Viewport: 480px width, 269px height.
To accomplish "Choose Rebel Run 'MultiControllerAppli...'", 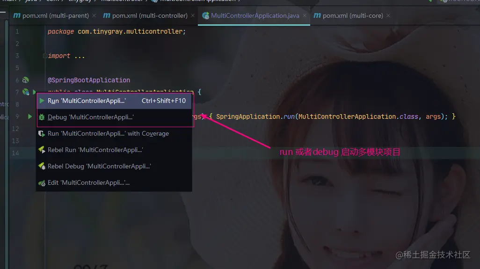I will point(114,150).
